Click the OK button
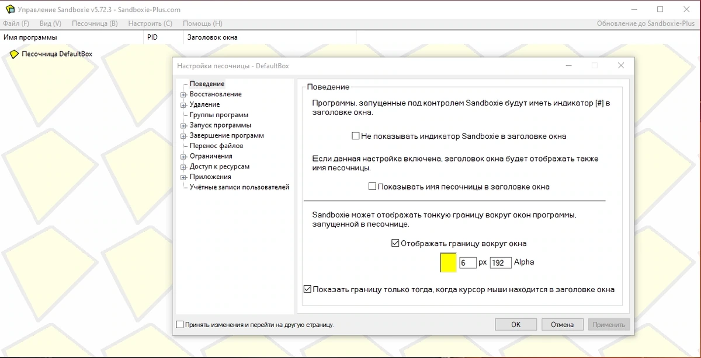 516,325
